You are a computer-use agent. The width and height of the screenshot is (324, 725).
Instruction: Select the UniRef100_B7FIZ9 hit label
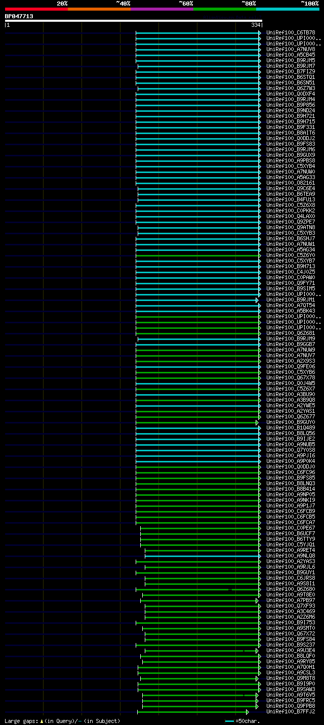[291, 72]
